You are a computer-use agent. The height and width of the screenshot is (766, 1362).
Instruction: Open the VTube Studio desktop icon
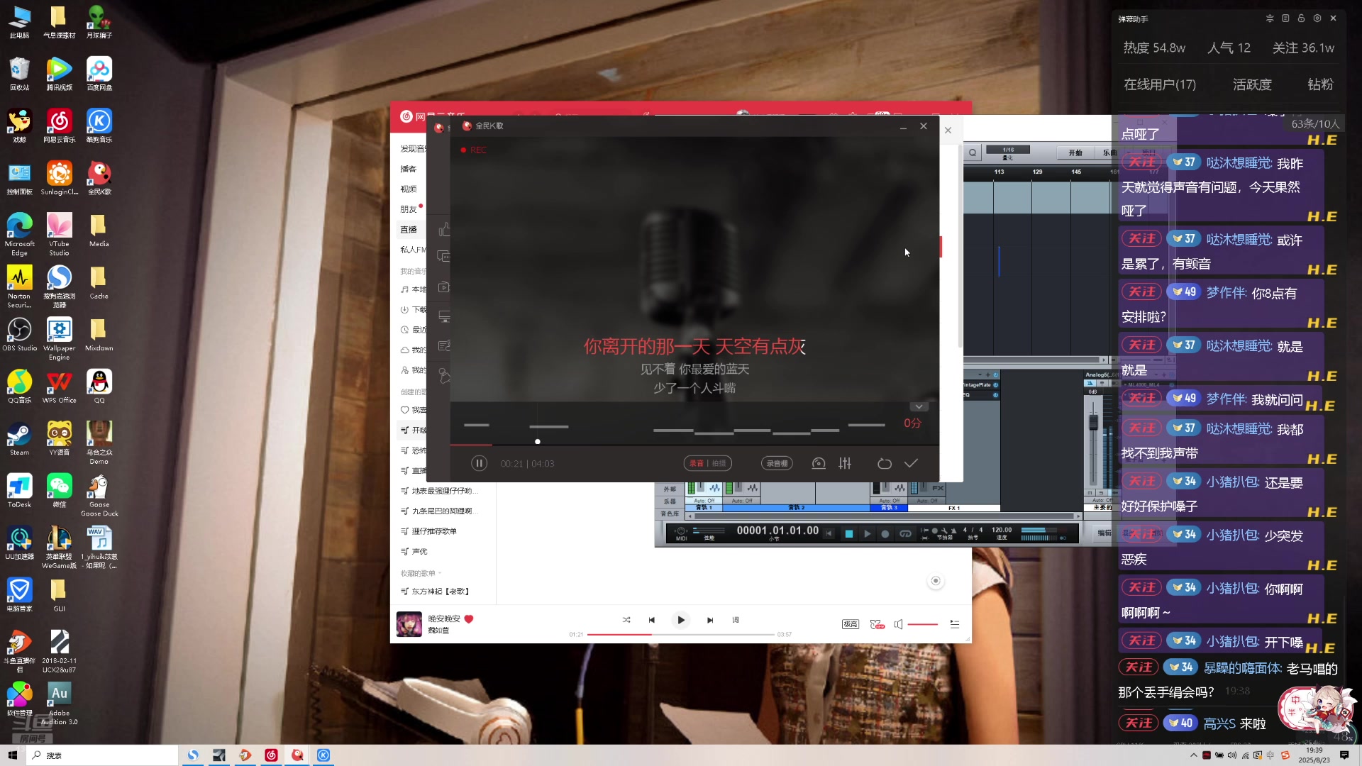coord(59,234)
